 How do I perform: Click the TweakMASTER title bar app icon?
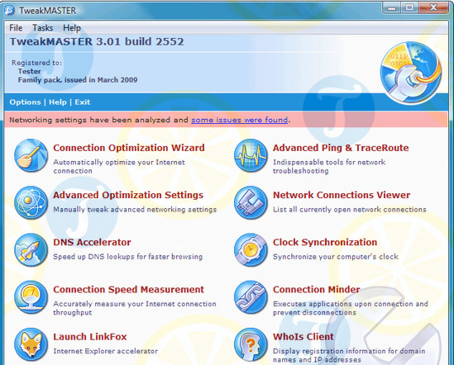pos(10,11)
